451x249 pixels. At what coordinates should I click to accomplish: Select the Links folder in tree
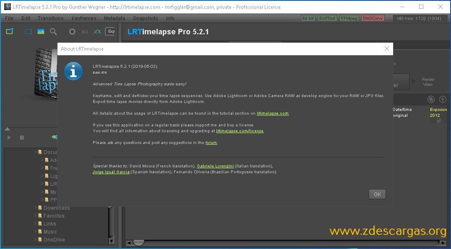[50, 224]
